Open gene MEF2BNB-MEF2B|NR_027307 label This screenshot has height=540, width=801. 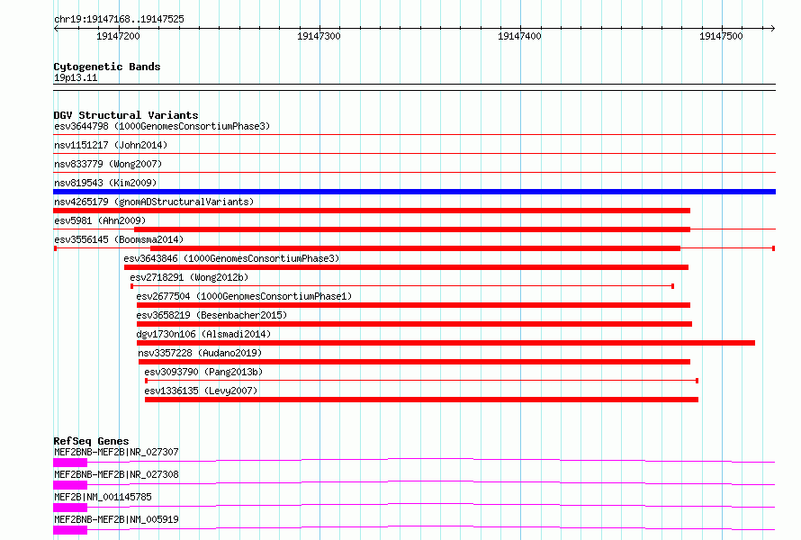[x=116, y=452]
